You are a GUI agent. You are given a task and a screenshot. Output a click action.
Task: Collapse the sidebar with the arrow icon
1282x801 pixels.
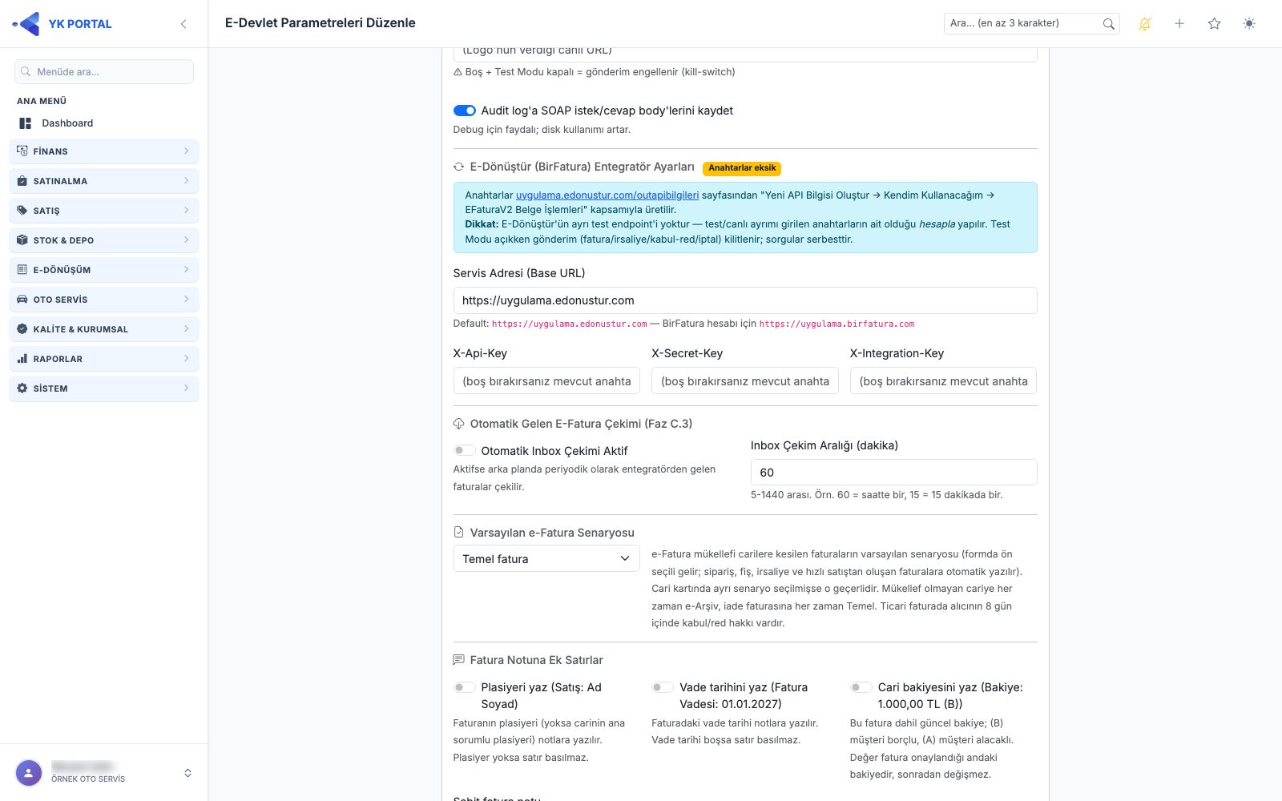point(183,24)
